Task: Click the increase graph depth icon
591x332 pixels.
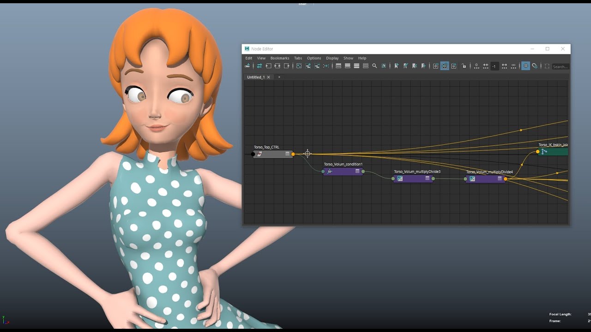Action: pos(504,66)
